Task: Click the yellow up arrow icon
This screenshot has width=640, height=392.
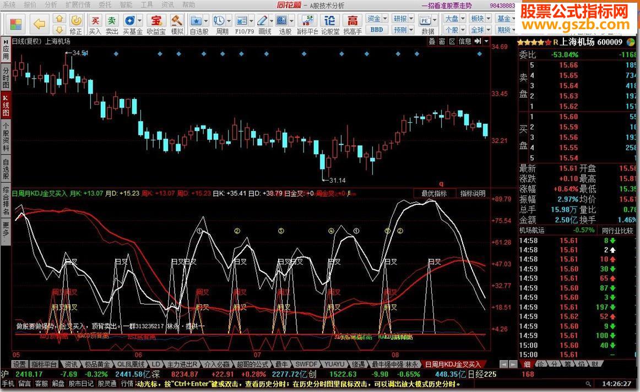Action: pos(59,19)
